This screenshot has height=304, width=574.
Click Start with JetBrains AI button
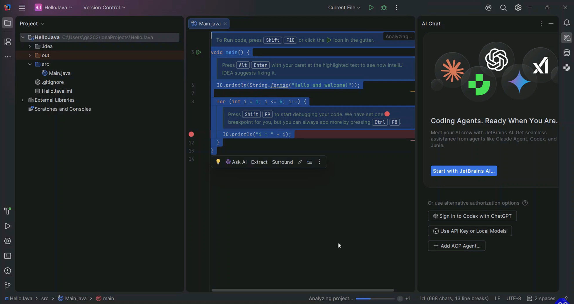click(464, 171)
